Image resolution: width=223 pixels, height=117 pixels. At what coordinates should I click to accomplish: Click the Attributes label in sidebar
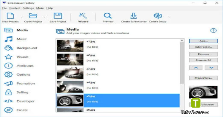[x=25, y=66]
